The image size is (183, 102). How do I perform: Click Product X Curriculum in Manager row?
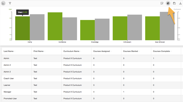click(72, 92)
